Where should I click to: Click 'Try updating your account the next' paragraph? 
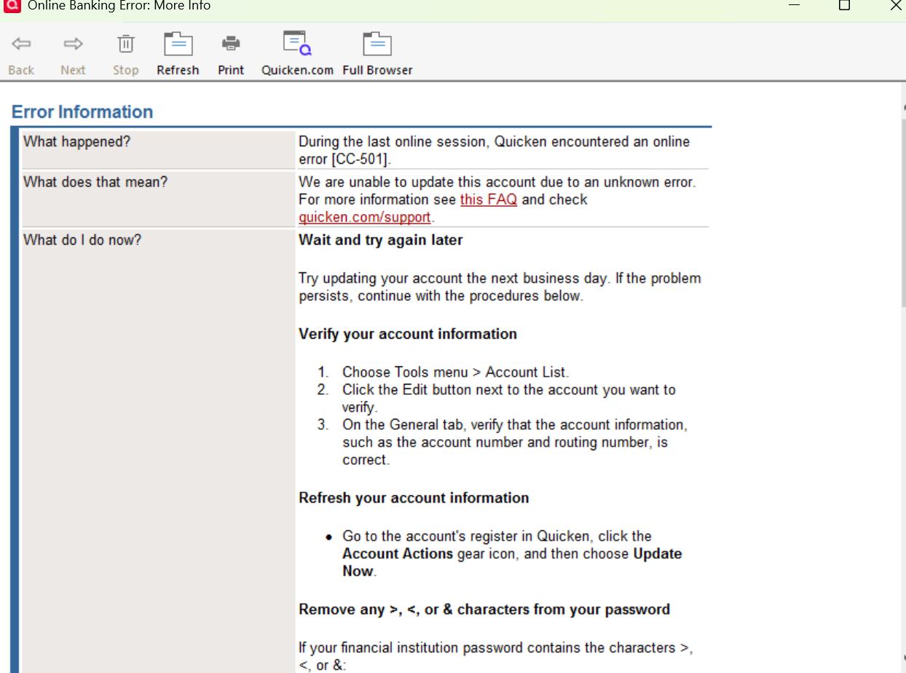pos(500,287)
